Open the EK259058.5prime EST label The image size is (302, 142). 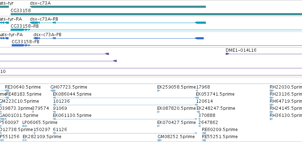[x=176, y=87]
